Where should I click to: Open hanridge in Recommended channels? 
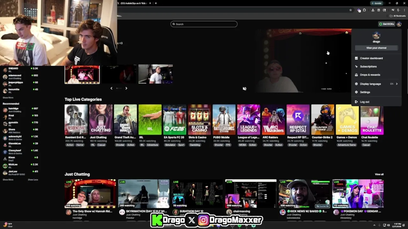coord(20,110)
